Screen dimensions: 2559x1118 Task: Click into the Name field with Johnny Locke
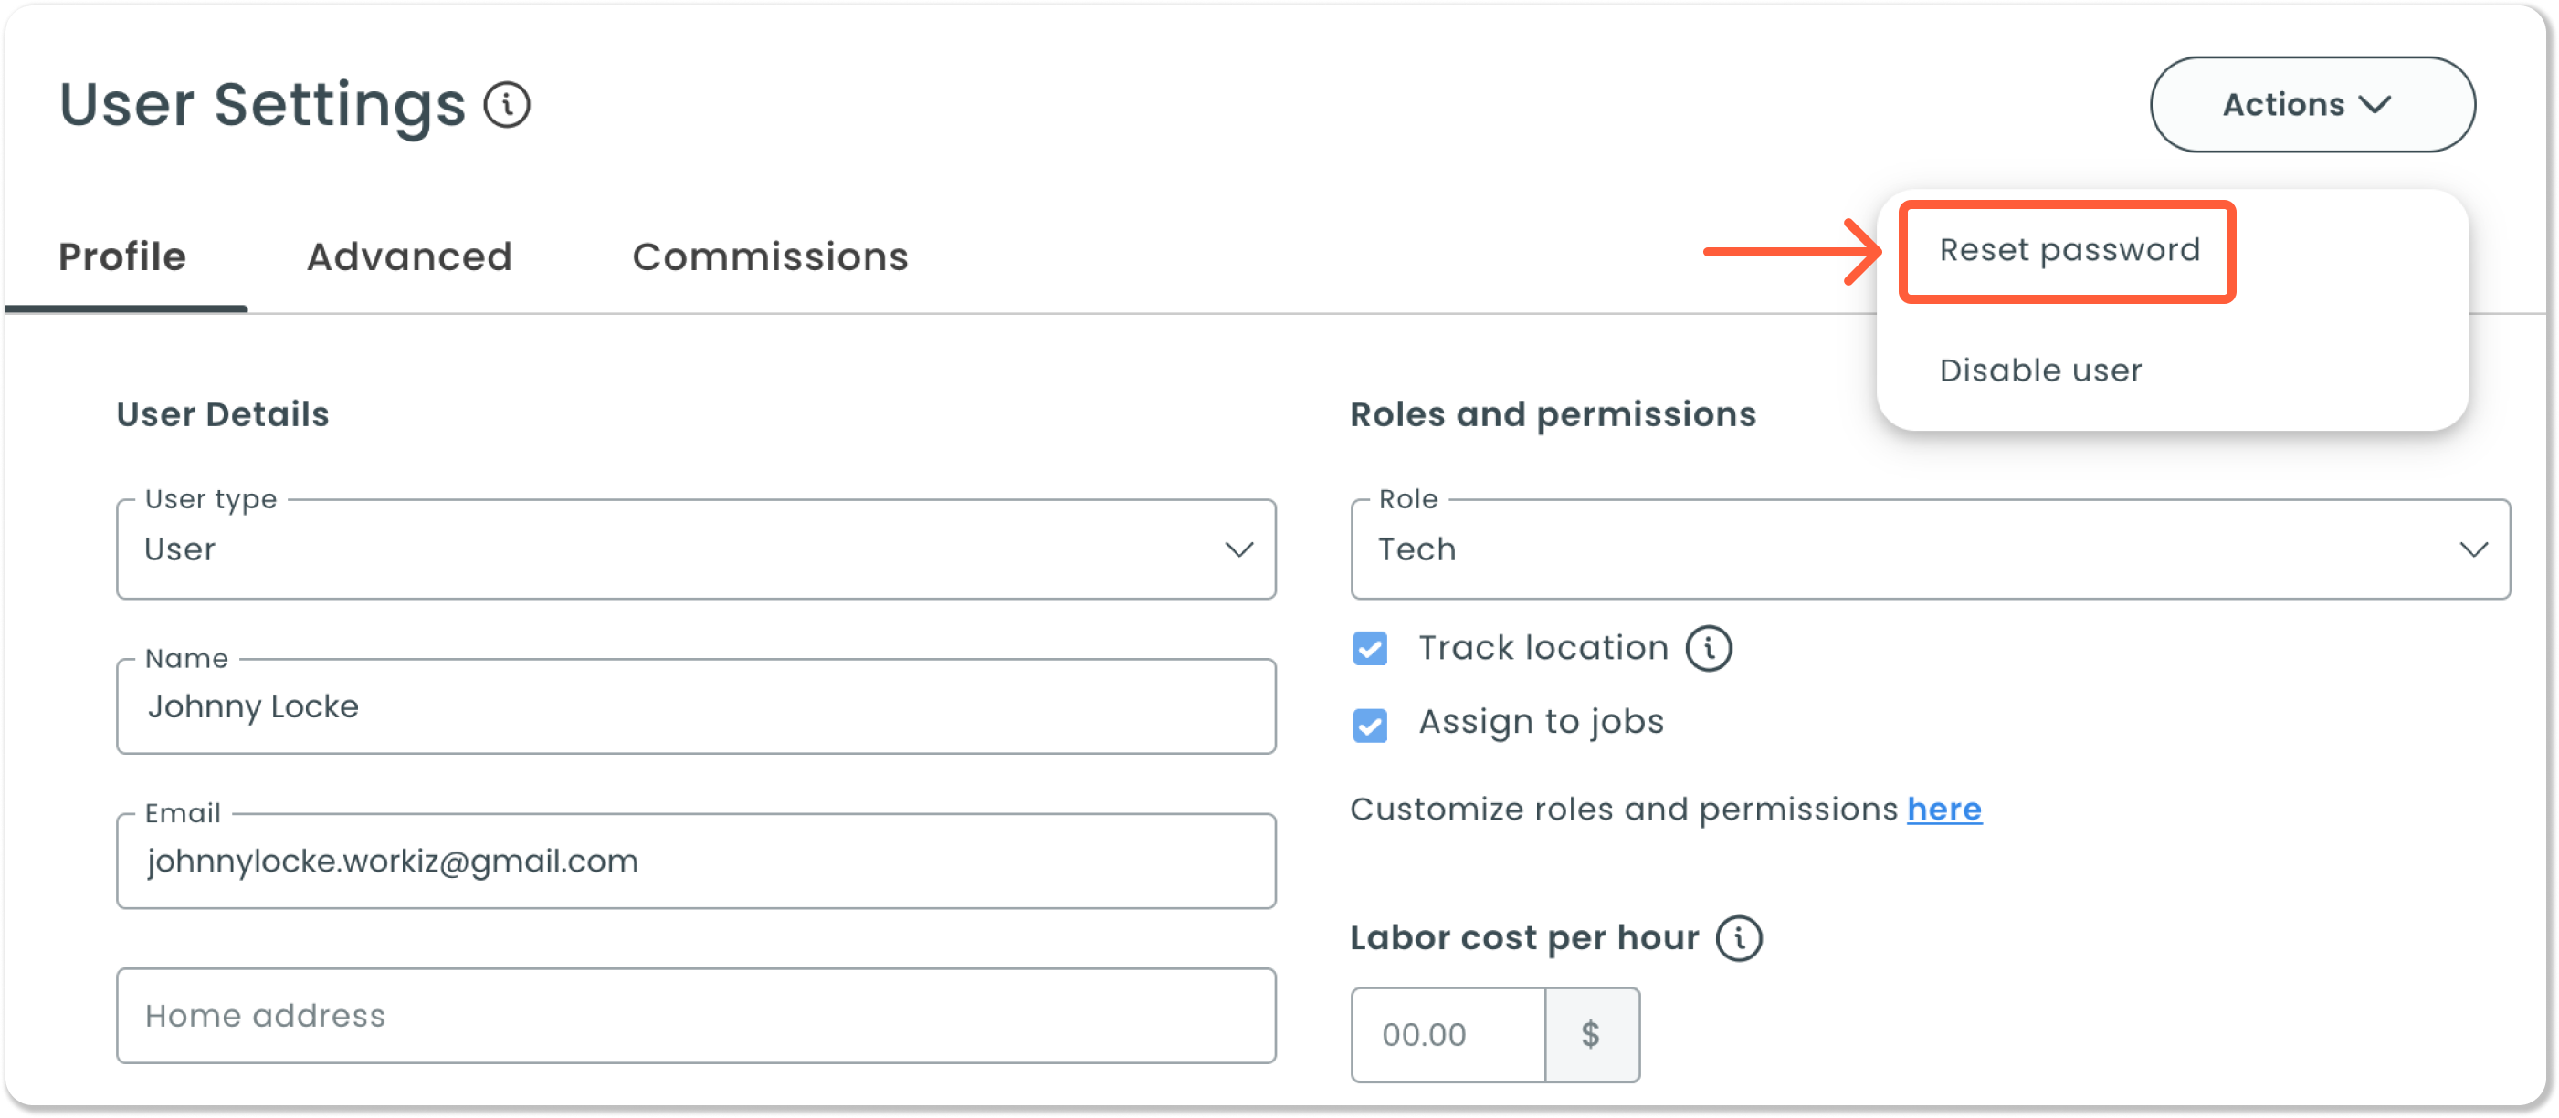point(695,707)
